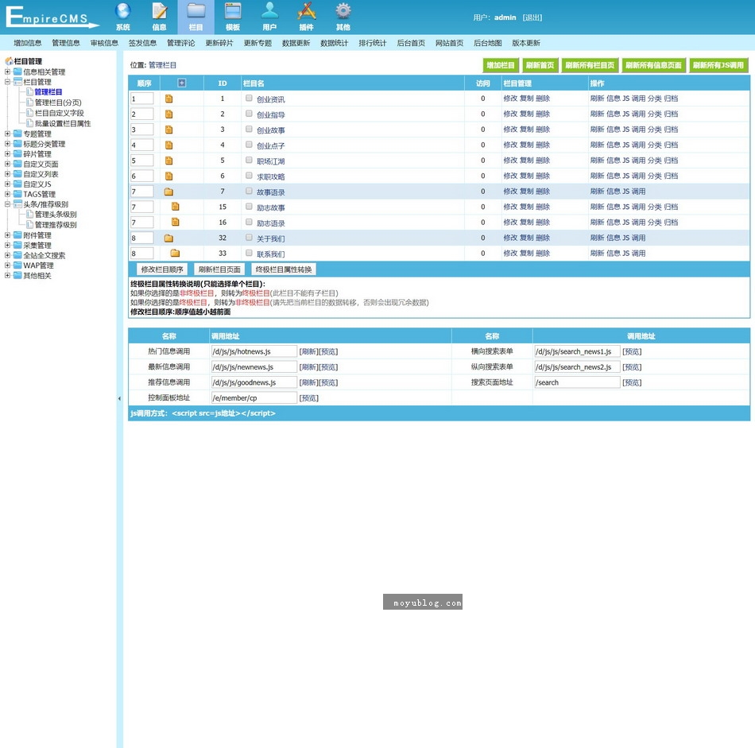The height and width of the screenshot is (748, 755).
Task: Click the file icon for 求职攻略 row
Action: pos(169,176)
